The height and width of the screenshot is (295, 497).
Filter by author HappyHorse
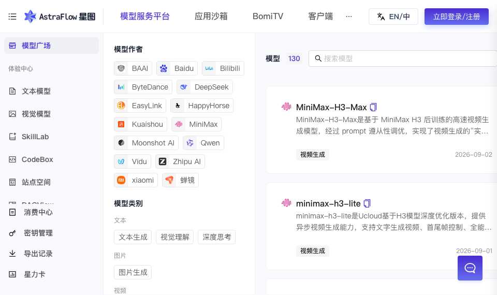click(x=202, y=106)
